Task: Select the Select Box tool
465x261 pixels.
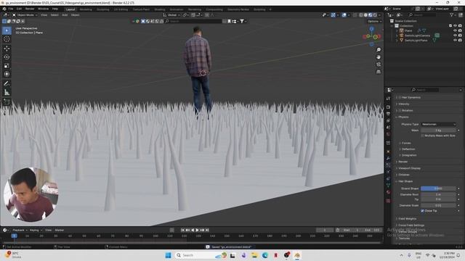Action: pos(7,30)
